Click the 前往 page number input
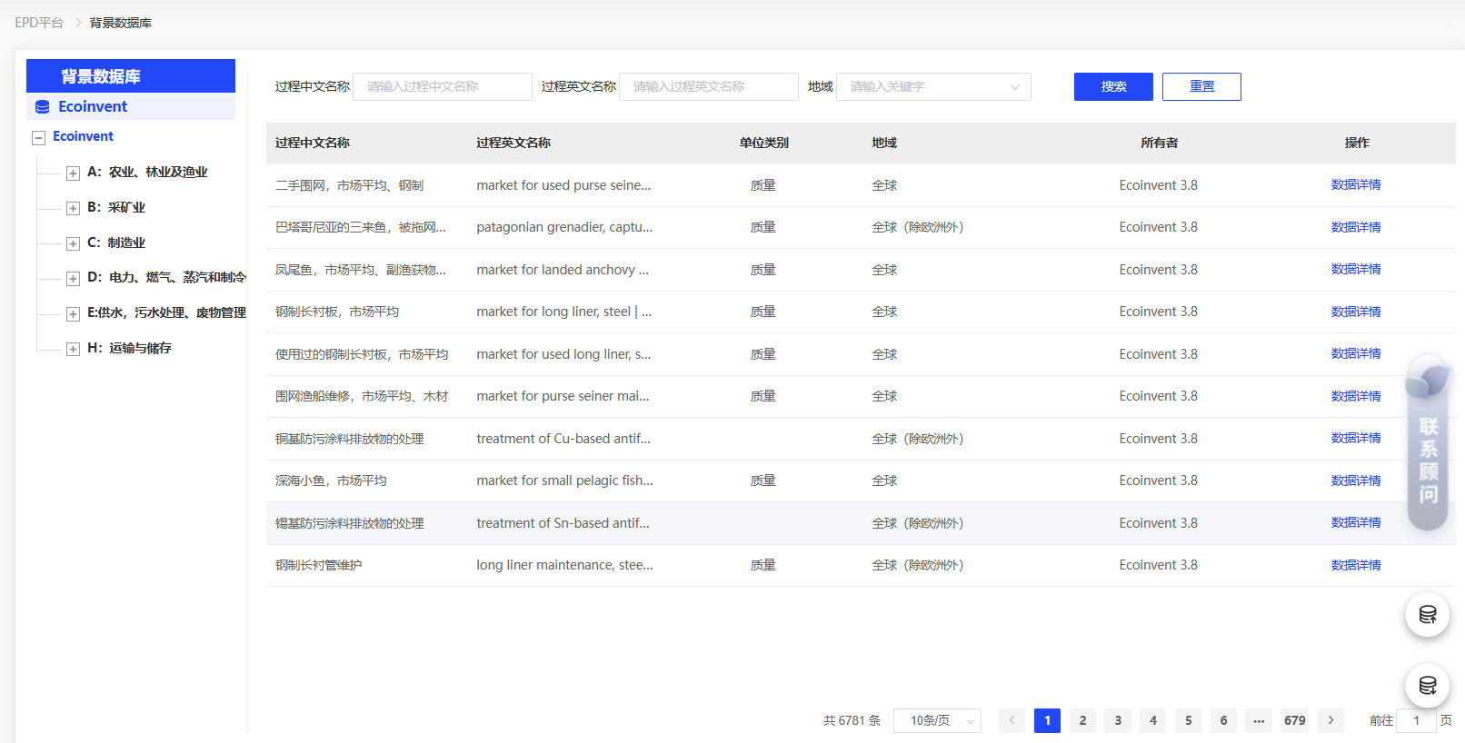 pyautogui.click(x=1416, y=720)
